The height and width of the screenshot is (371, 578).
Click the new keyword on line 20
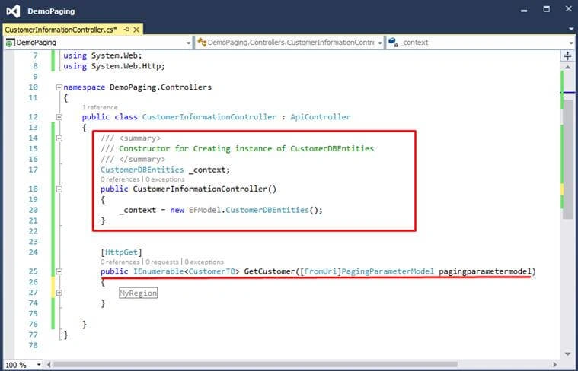click(x=177, y=210)
